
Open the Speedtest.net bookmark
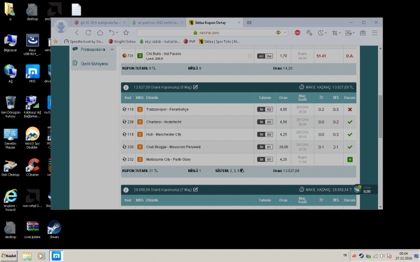click(84, 41)
